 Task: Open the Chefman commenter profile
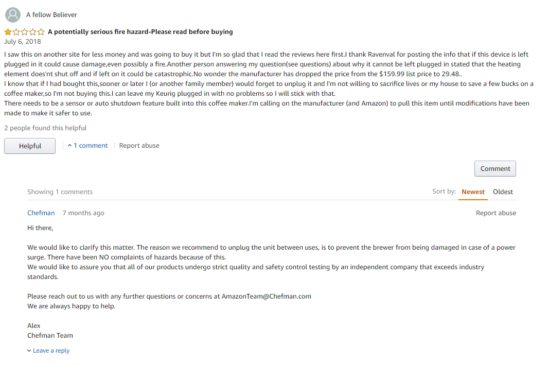tap(41, 213)
